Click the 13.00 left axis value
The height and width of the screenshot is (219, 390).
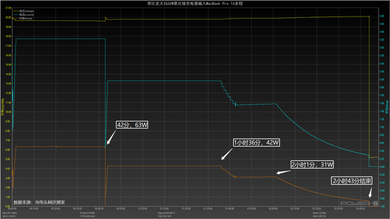point(8,84)
